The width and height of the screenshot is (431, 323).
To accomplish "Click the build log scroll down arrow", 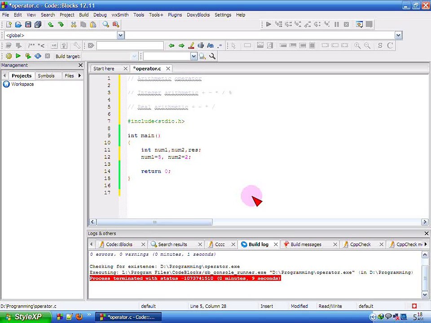I will pos(425,295).
